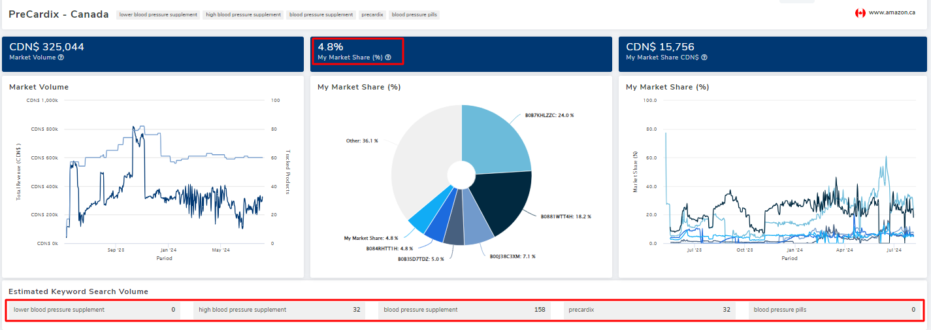
Task: Click the Market Volume chart title
Action: (39, 87)
